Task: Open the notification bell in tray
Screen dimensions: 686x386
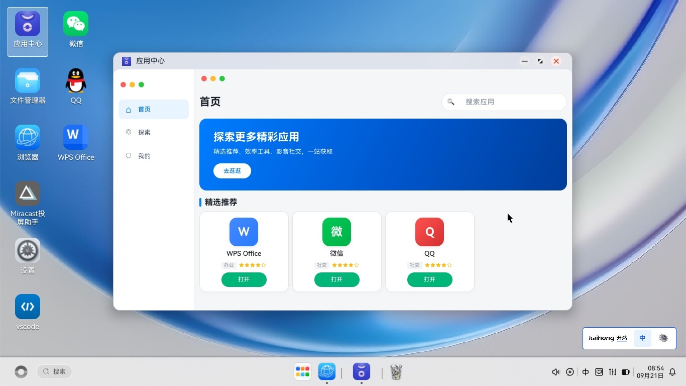Action: click(x=672, y=372)
